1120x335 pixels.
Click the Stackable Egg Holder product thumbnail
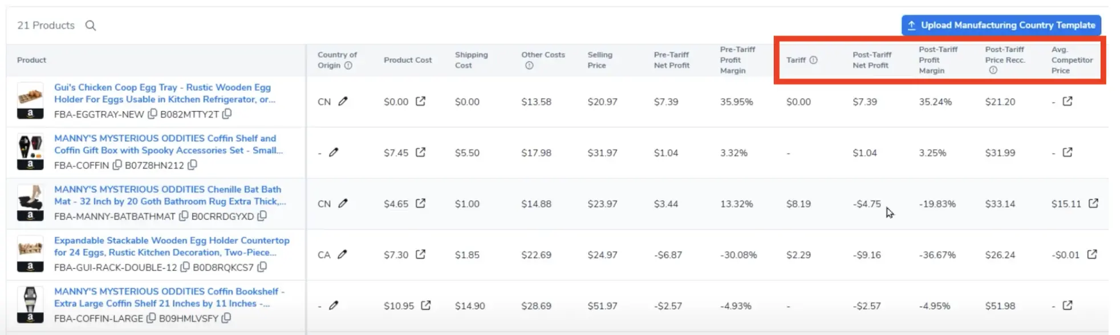30,254
